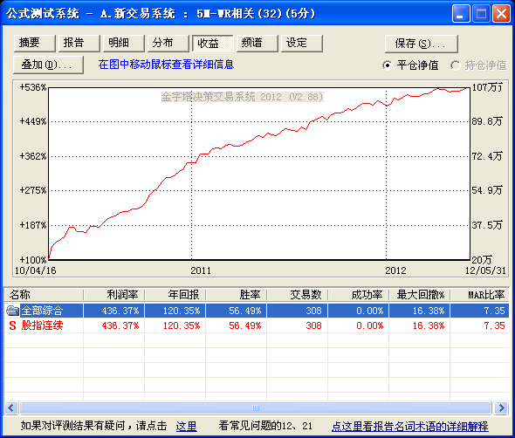Click the 16.38% cell in 全部综合 row
This screenshot has height=438, width=515.
click(x=420, y=311)
